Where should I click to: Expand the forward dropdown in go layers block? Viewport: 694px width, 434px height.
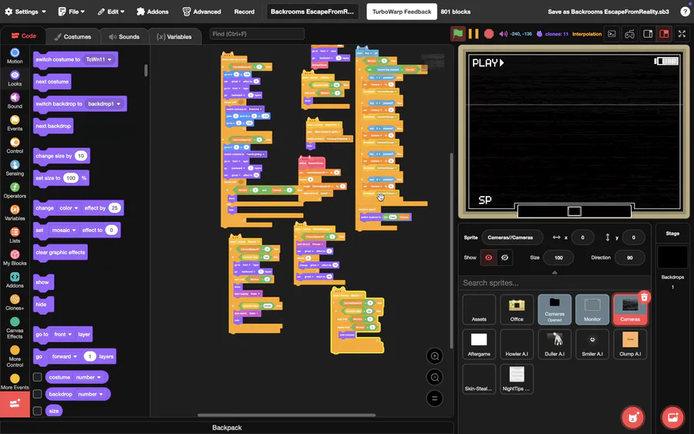(x=65, y=357)
